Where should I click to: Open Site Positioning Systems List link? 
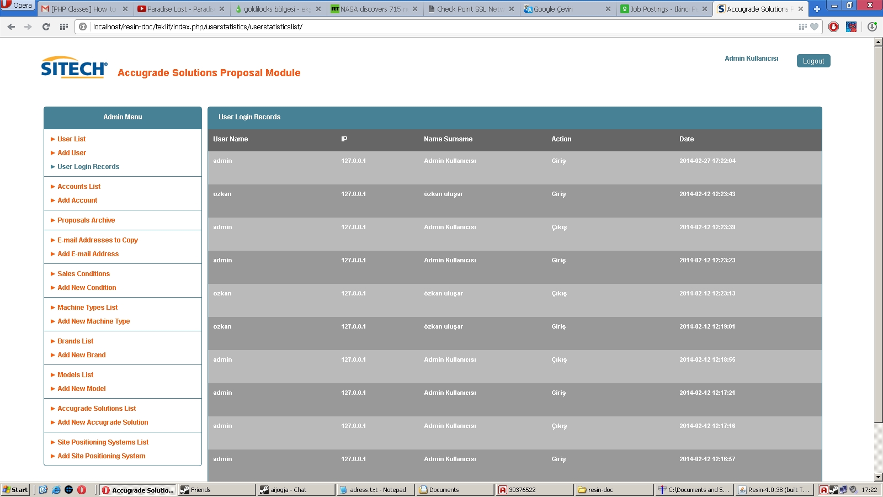[x=103, y=442]
